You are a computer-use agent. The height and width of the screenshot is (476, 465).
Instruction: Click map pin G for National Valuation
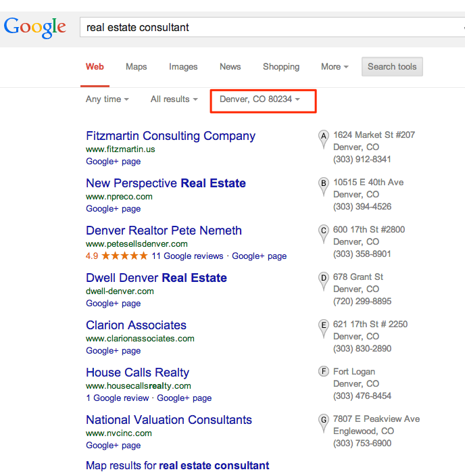click(324, 423)
